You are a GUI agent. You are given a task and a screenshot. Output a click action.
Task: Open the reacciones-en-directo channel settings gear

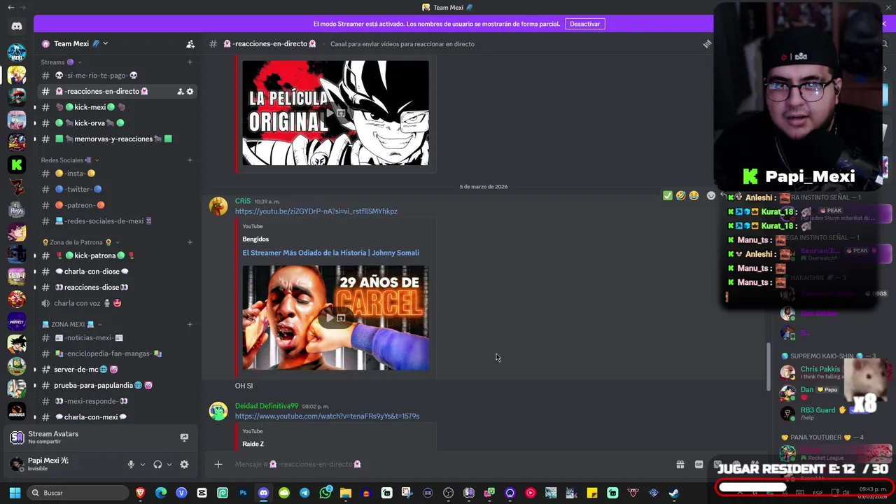(190, 91)
